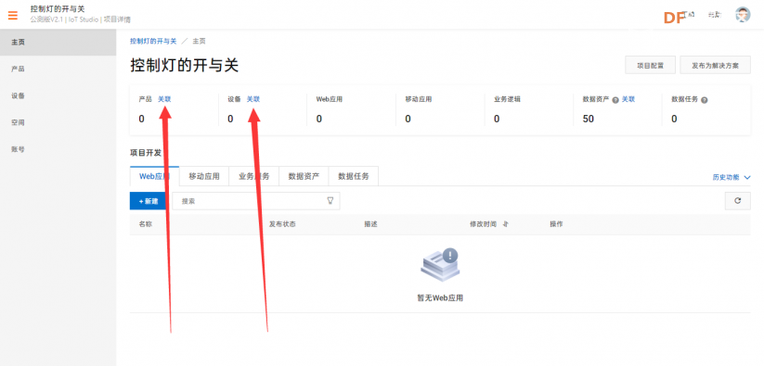
Task: Click the 描述 column header
Action: pyautogui.click(x=370, y=224)
